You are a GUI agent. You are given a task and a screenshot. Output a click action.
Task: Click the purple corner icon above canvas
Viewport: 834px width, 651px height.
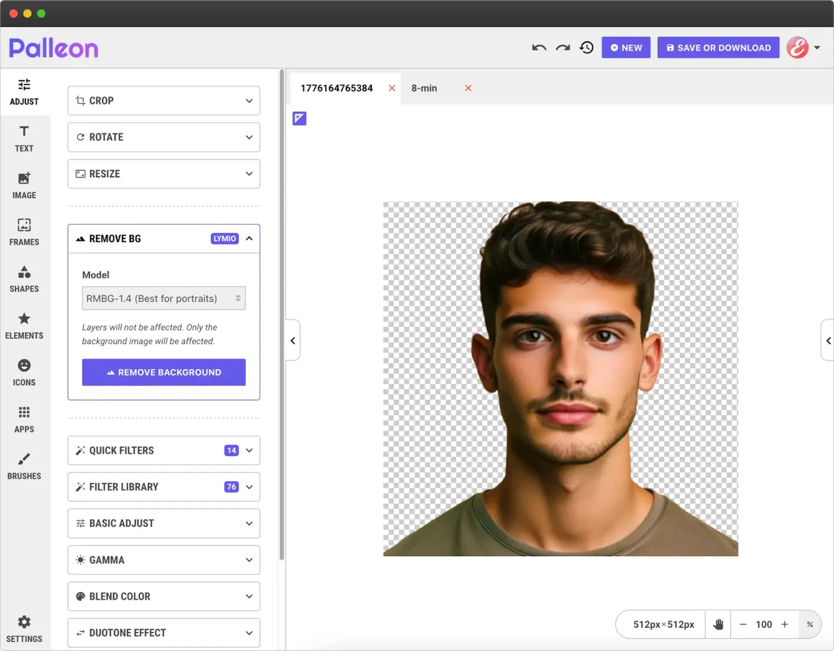(299, 118)
